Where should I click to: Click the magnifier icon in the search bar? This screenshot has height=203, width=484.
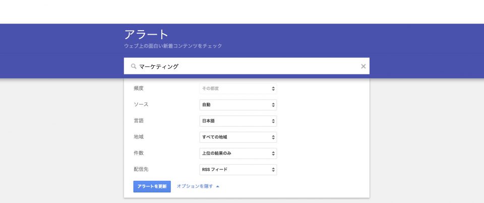click(x=134, y=66)
